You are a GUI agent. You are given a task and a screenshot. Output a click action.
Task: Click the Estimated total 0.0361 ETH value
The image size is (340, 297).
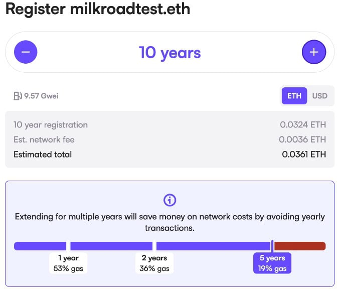pyautogui.click(x=304, y=155)
